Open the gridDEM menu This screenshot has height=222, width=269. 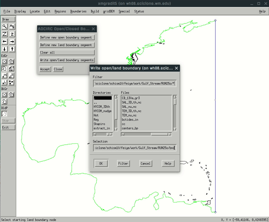coord(109,11)
